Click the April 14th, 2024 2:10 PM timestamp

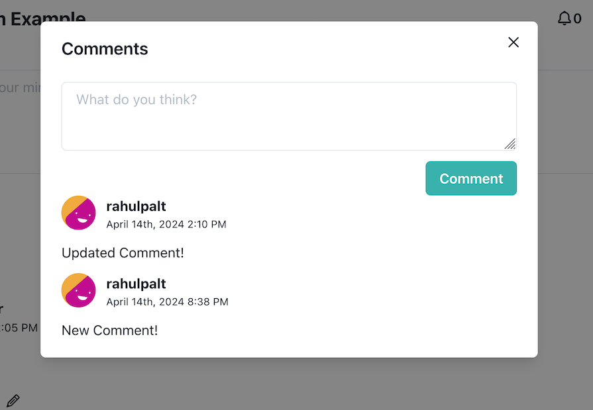(166, 225)
